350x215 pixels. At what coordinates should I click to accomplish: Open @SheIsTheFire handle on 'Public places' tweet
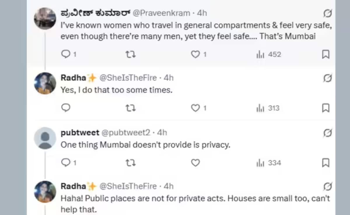coord(128,186)
